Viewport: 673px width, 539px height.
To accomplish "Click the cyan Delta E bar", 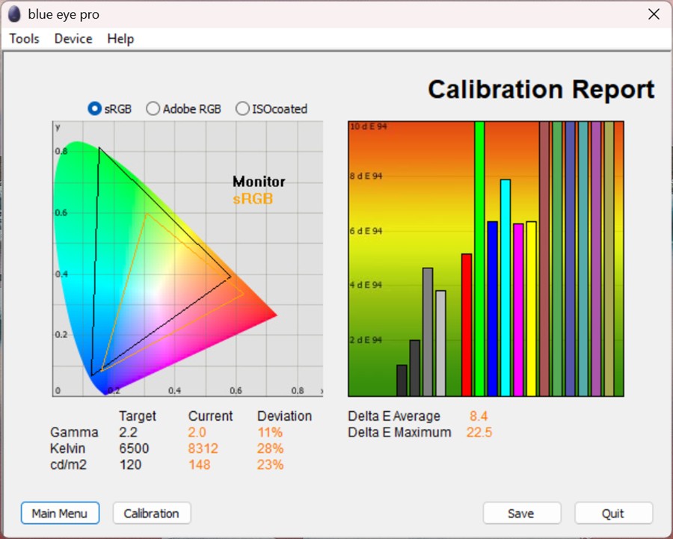I will 505,288.
